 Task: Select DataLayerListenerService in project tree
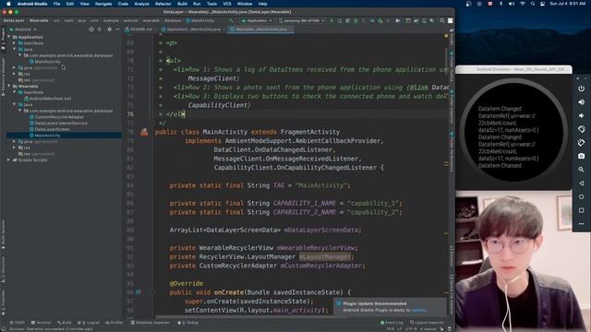[x=61, y=123]
